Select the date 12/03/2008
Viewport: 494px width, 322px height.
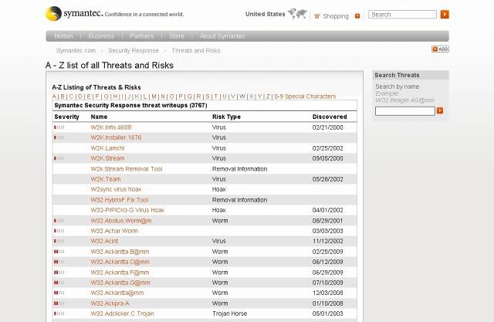[x=327, y=293]
